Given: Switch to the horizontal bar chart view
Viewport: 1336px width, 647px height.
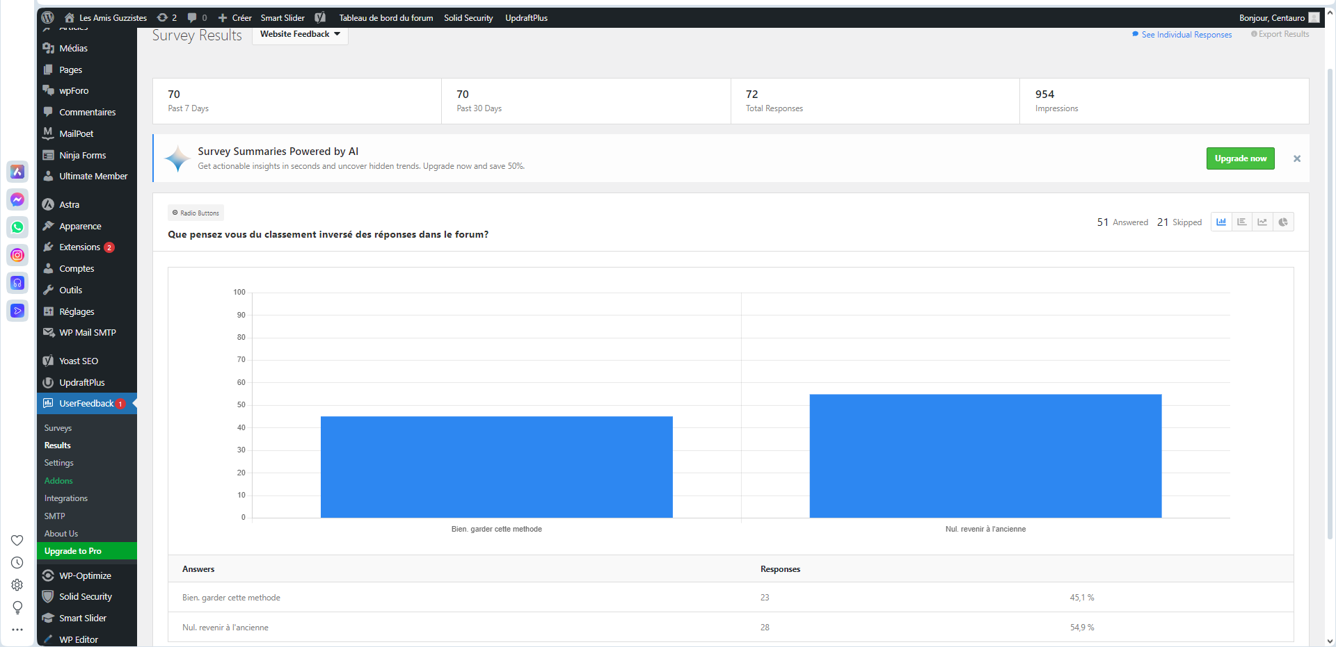Looking at the screenshot, I should [x=1242, y=222].
